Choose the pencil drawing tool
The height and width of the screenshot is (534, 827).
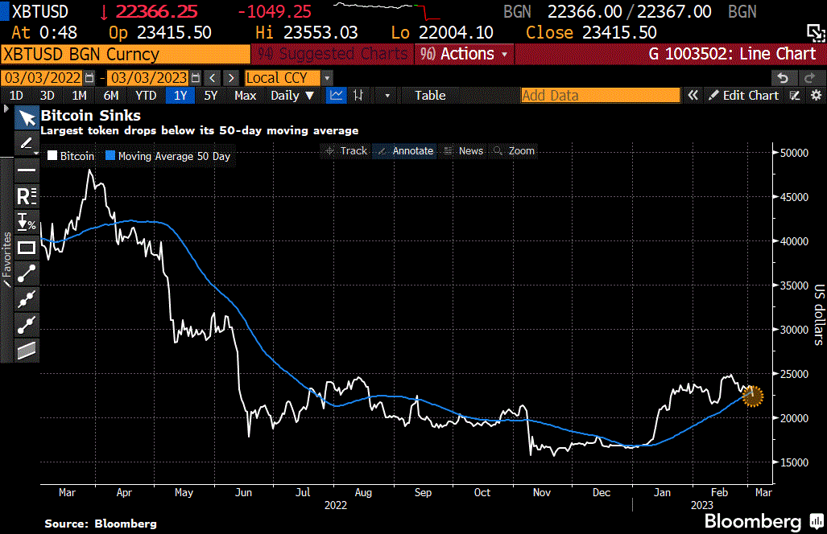point(27,143)
